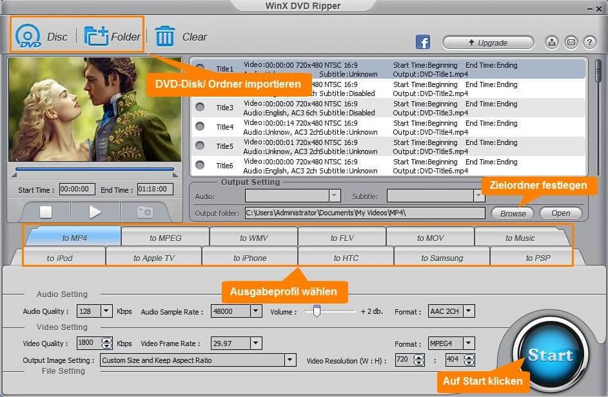Viewport: 608px width, 397px height.
Task: Select the Output:DVD-Title6.mp4 text
Action: point(431,171)
